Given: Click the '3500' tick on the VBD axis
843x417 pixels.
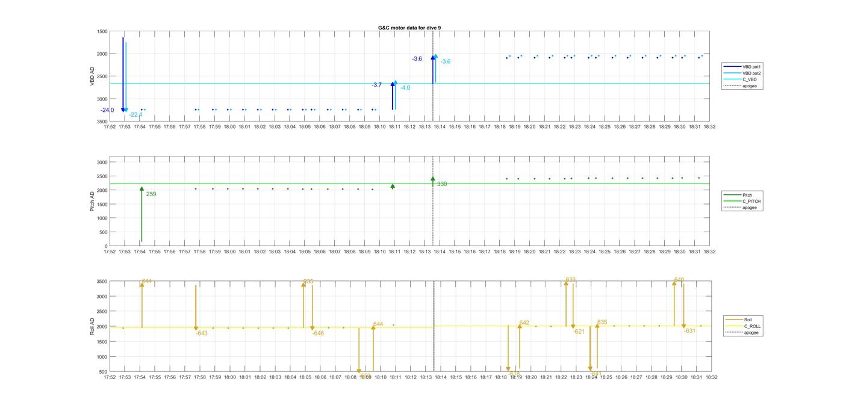Looking at the screenshot, I should (x=102, y=122).
